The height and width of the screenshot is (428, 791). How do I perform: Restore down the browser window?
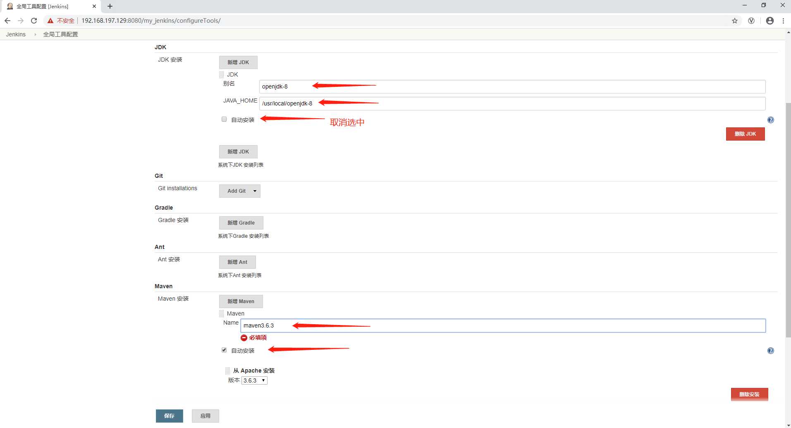point(764,5)
